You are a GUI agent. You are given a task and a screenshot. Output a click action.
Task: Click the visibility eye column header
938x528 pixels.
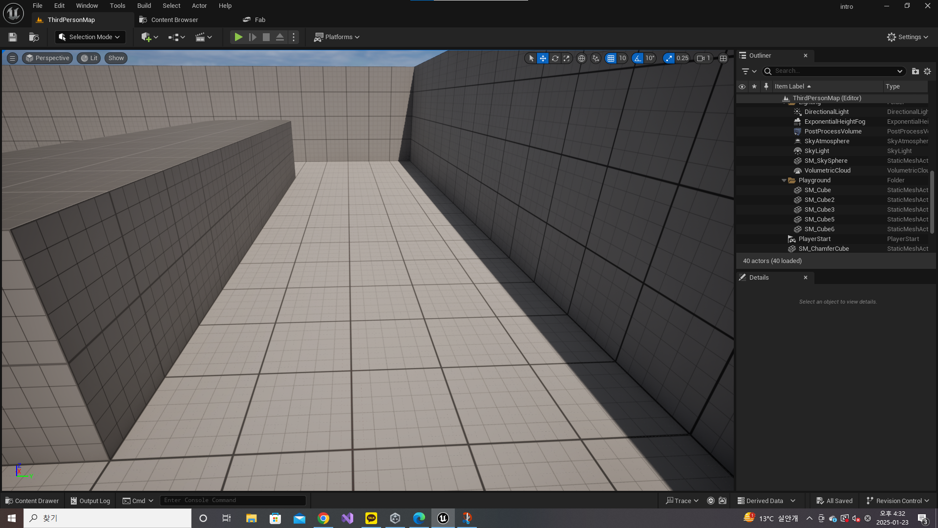pyautogui.click(x=742, y=87)
